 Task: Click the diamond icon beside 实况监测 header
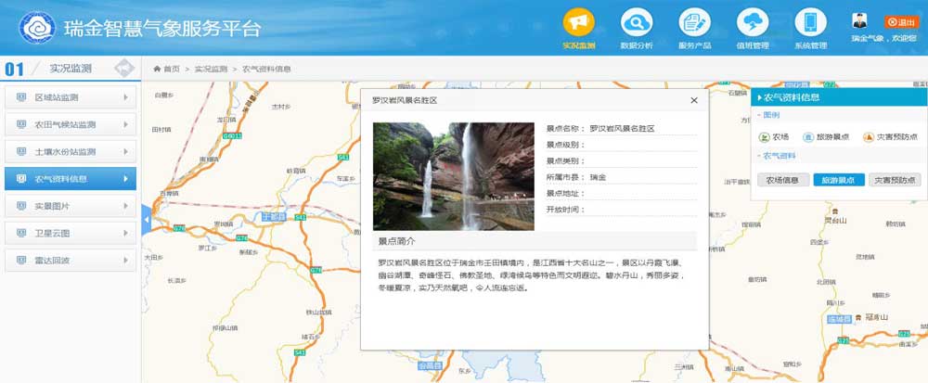pyautogui.click(x=124, y=68)
